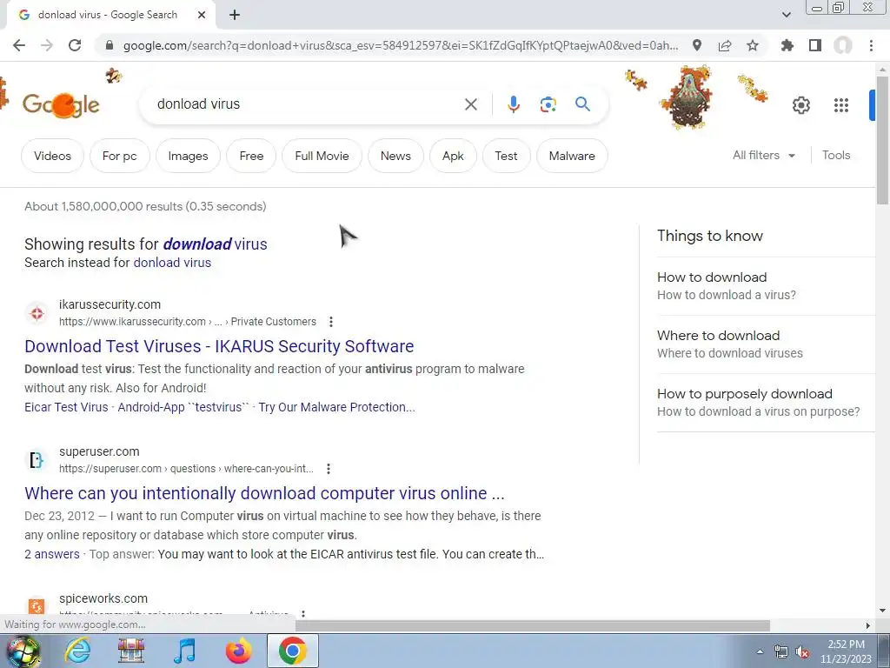
Task: Open more options for superuser.com result
Action: point(328,469)
